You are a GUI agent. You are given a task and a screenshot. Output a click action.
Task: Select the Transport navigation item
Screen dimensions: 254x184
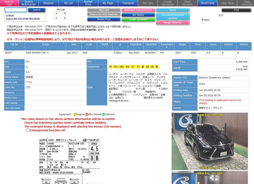[x=128, y=3]
